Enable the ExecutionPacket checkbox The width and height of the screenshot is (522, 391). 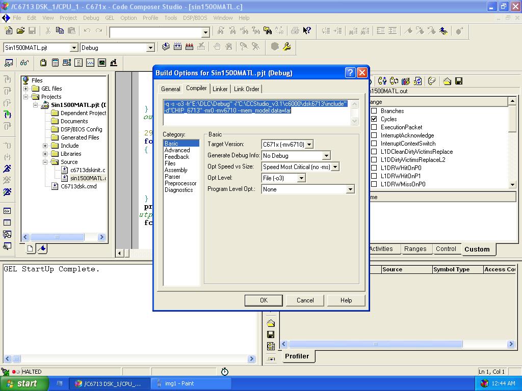[374, 127]
